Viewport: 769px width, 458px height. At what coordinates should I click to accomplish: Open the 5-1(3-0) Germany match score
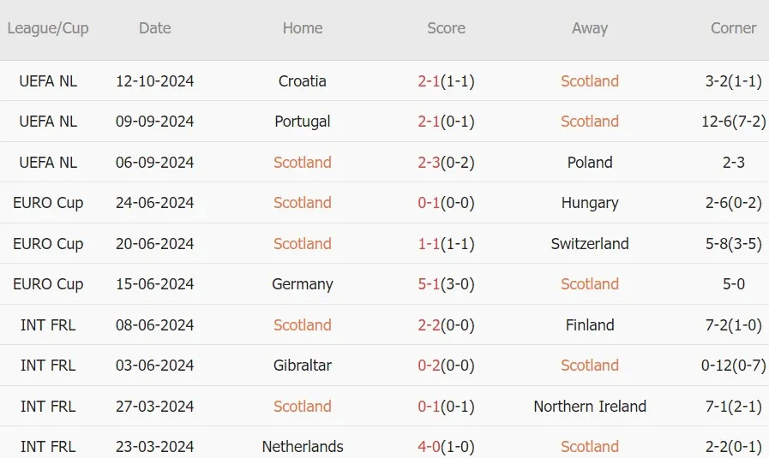tap(446, 284)
